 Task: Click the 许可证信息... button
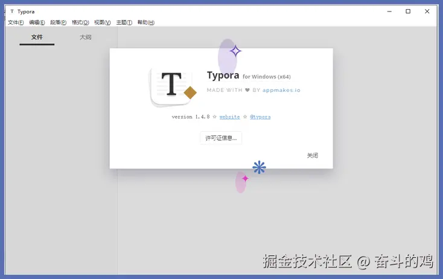pos(221,138)
